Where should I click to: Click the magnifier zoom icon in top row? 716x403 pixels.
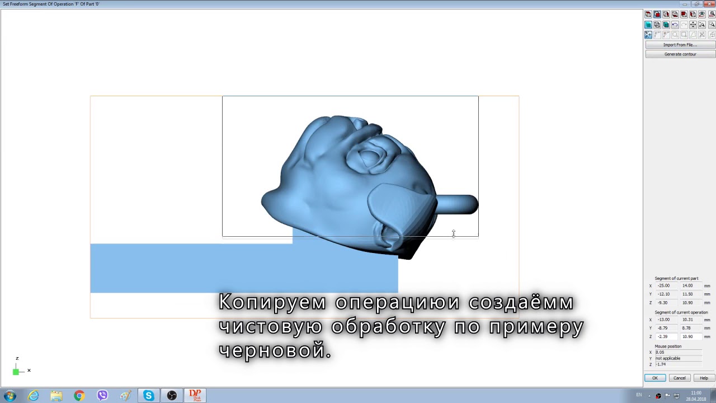(712, 14)
